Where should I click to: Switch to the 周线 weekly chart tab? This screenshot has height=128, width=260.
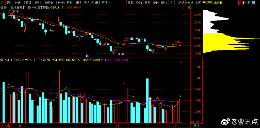click(78, 3)
